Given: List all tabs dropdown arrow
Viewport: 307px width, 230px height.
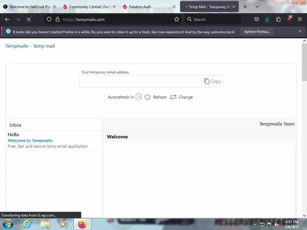Looking at the screenshot, I should 257,7.
